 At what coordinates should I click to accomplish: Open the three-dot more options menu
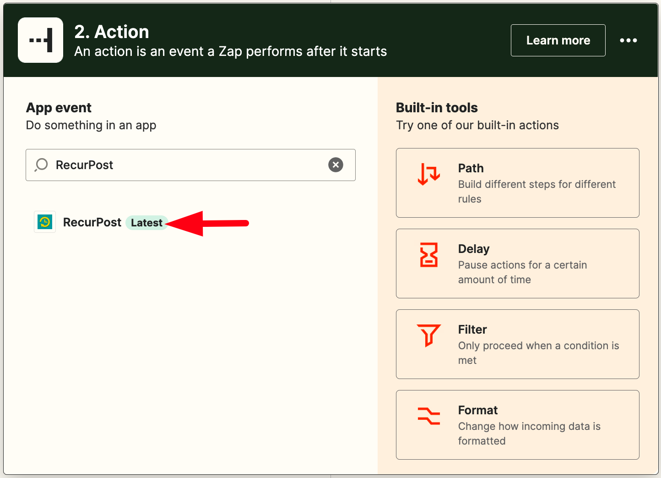point(628,40)
